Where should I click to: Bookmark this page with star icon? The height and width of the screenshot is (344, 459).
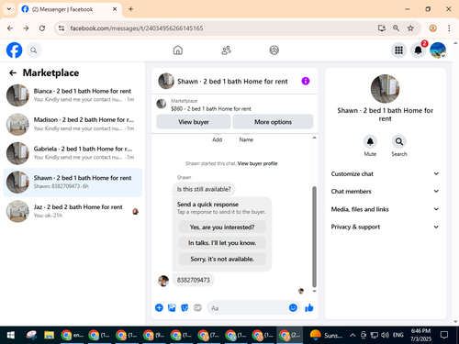click(x=410, y=28)
